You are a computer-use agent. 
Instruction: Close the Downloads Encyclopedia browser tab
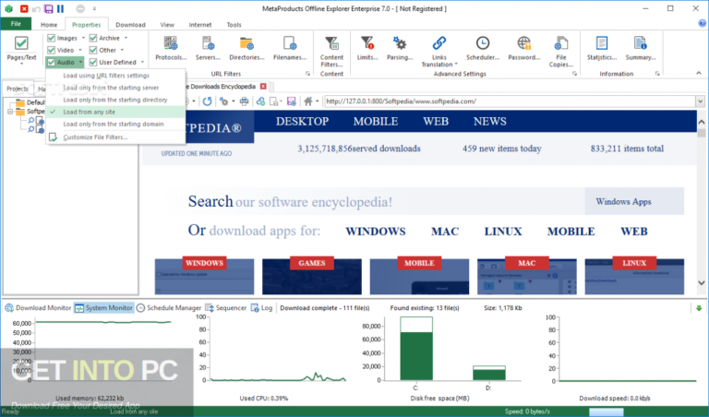pos(263,87)
